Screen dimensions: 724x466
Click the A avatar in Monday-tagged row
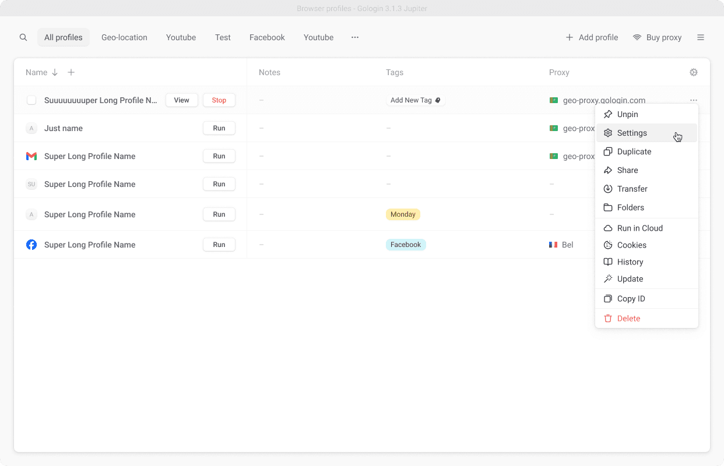(x=31, y=214)
